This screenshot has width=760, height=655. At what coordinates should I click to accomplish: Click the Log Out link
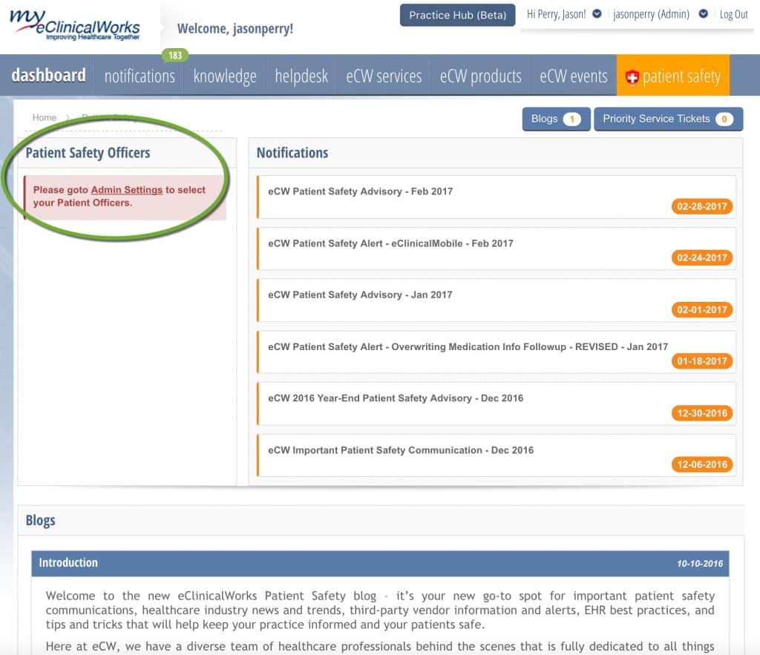click(x=733, y=15)
